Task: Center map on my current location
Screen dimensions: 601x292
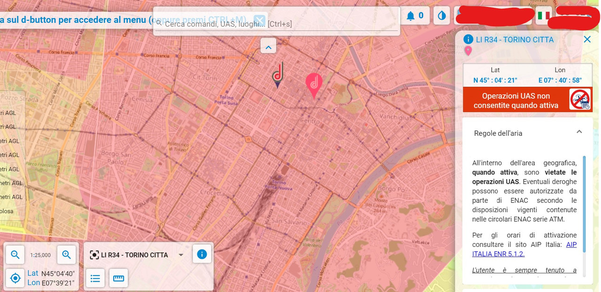Action: tap(15, 278)
